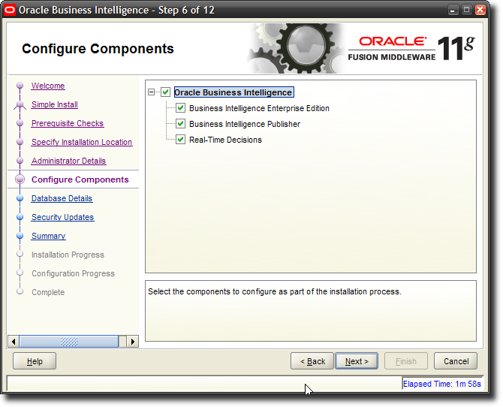Click the Complete step label

pyautogui.click(x=48, y=292)
